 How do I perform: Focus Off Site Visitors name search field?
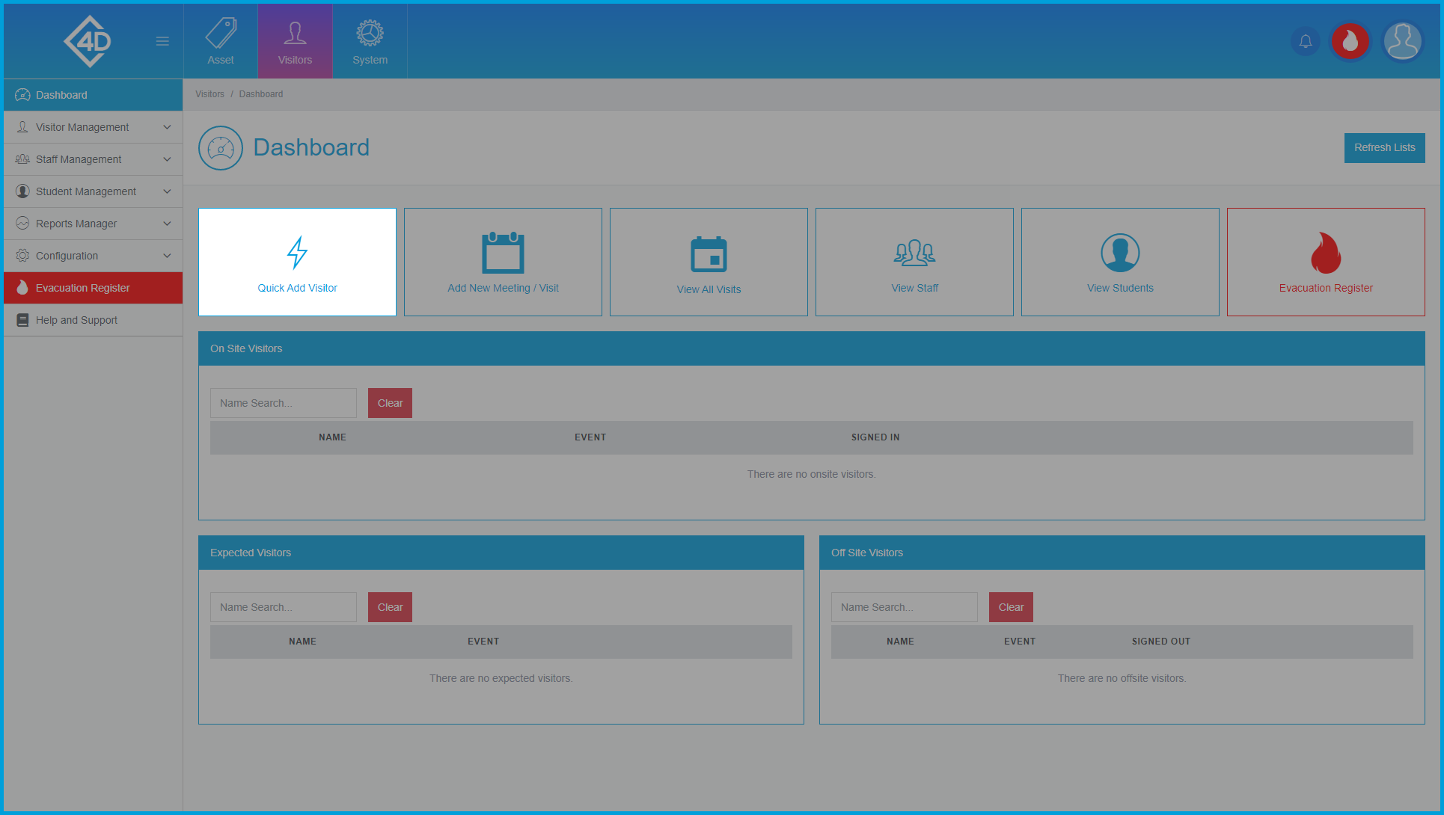pyautogui.click(x=905, y=607)
